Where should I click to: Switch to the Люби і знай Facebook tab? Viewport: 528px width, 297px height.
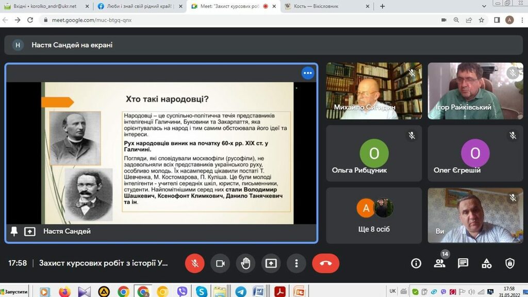(139, 7)
